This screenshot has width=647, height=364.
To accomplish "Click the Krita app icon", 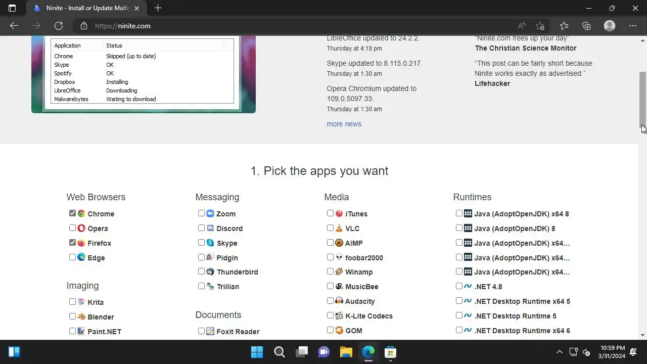I will tap(81, 302).
